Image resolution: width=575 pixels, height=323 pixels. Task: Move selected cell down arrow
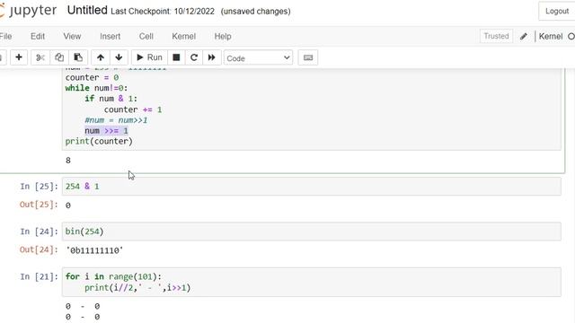pyautogui.click(x=119, y=57)
